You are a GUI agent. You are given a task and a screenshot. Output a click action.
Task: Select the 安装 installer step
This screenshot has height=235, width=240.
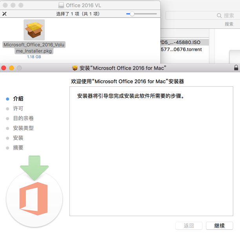click(x=18, y=138)
